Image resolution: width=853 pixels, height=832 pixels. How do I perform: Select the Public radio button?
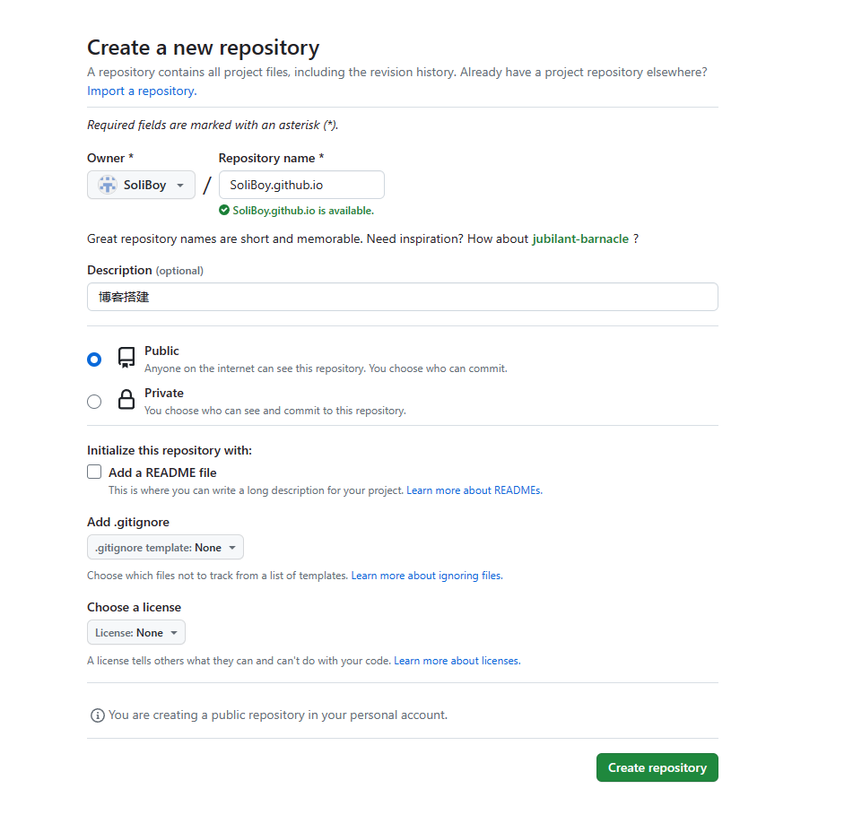94,360
